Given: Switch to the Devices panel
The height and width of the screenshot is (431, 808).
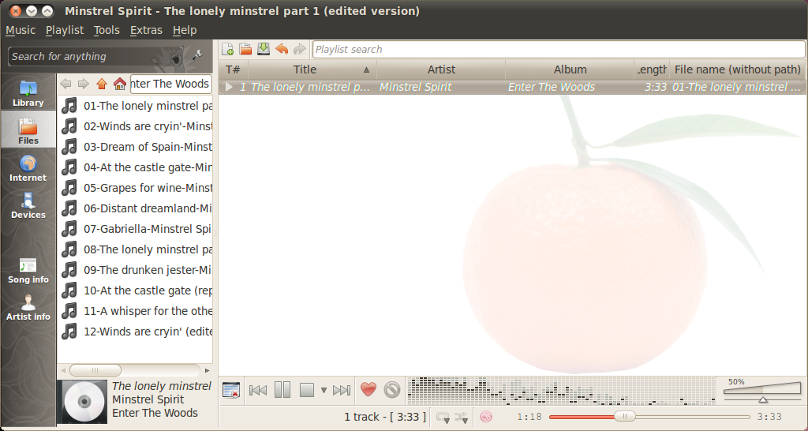Looking at the screenshot, I should pos(28,204).
